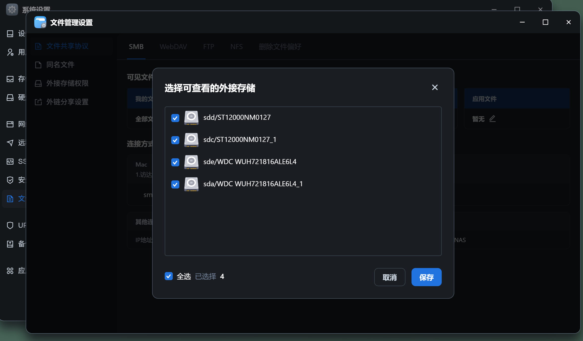The image size is (583, 341).
Task: Click the sdc drive icon
Action: 191,140
